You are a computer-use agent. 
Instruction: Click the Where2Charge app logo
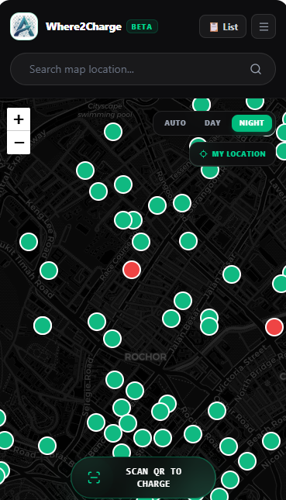tap(24, 26)
